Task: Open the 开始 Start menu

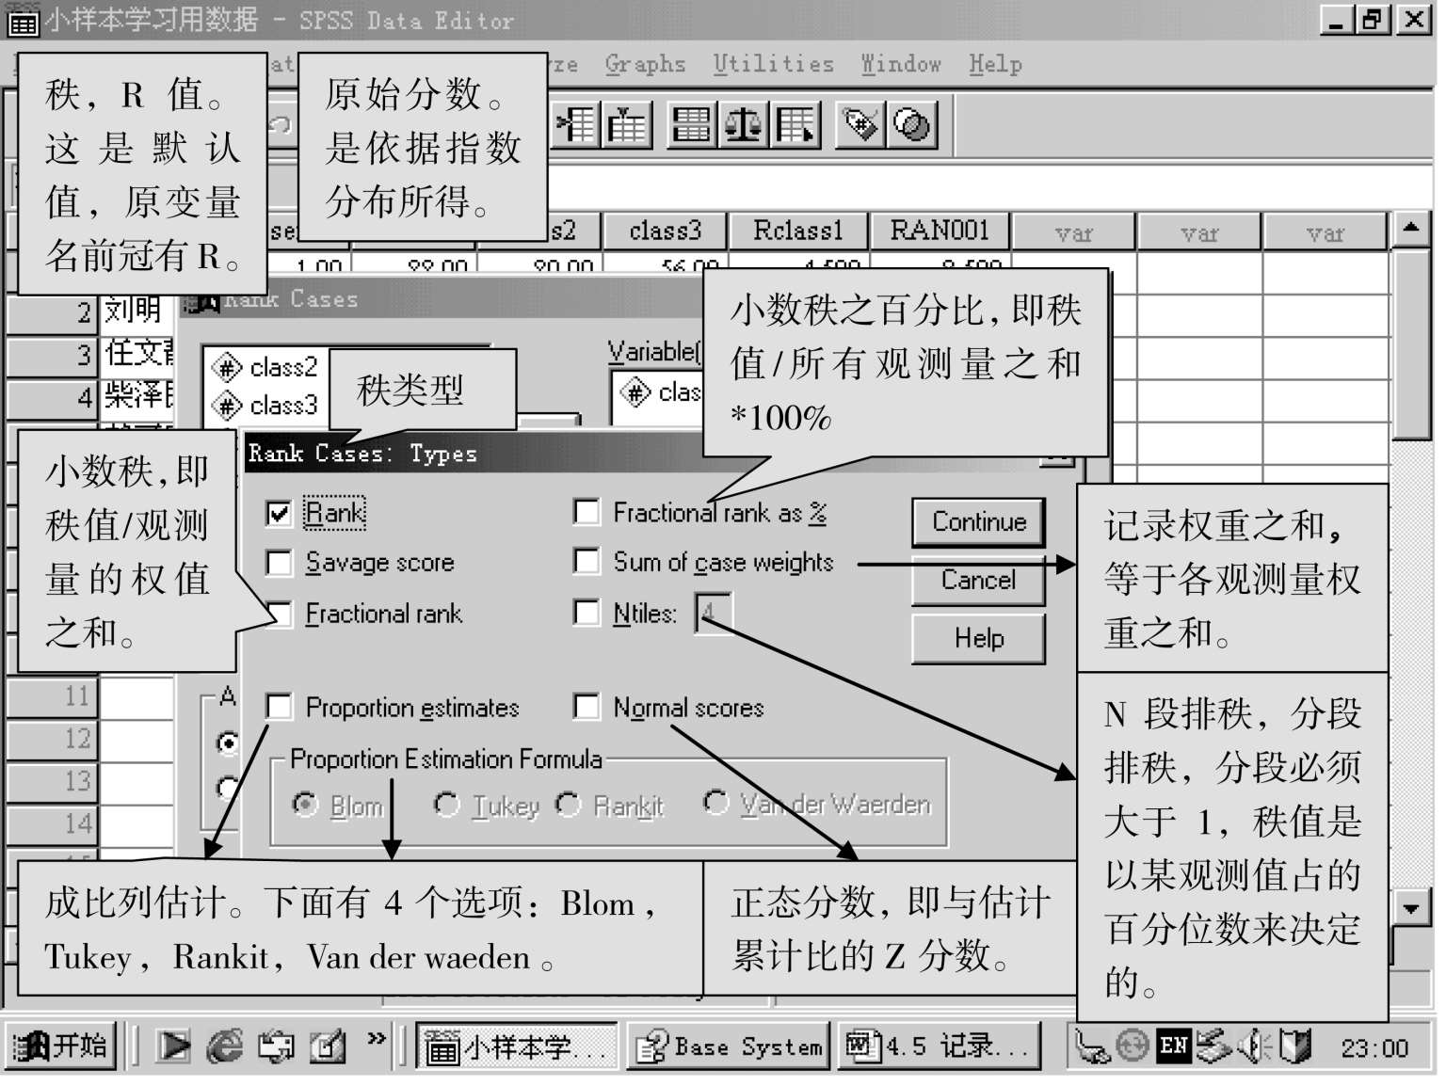Action: [60, 1046]
